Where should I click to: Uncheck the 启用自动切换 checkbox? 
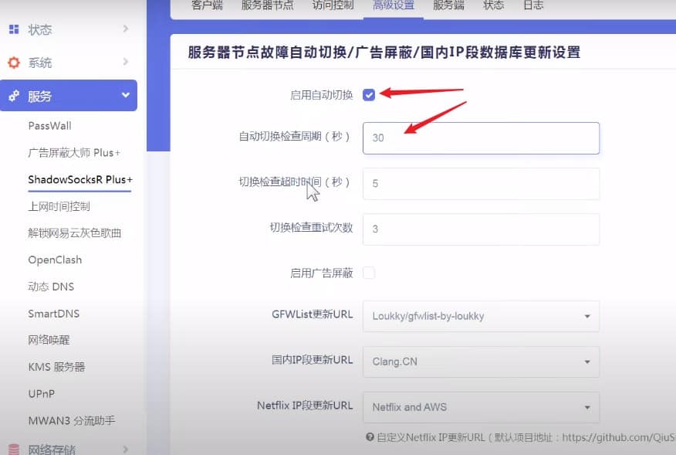click(x=369, y=95)
